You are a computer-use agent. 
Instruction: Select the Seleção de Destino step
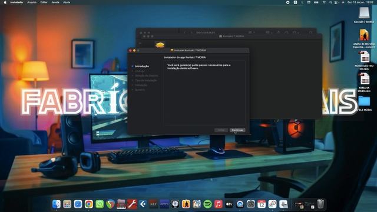[x=147, y=76]
